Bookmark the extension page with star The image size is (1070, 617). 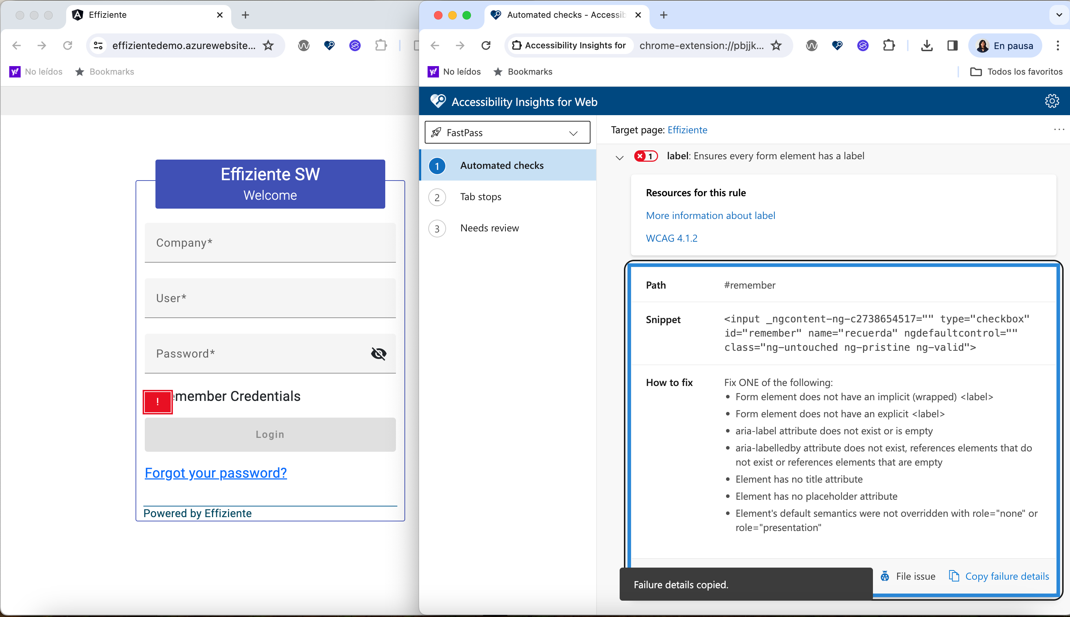point(776,45)
